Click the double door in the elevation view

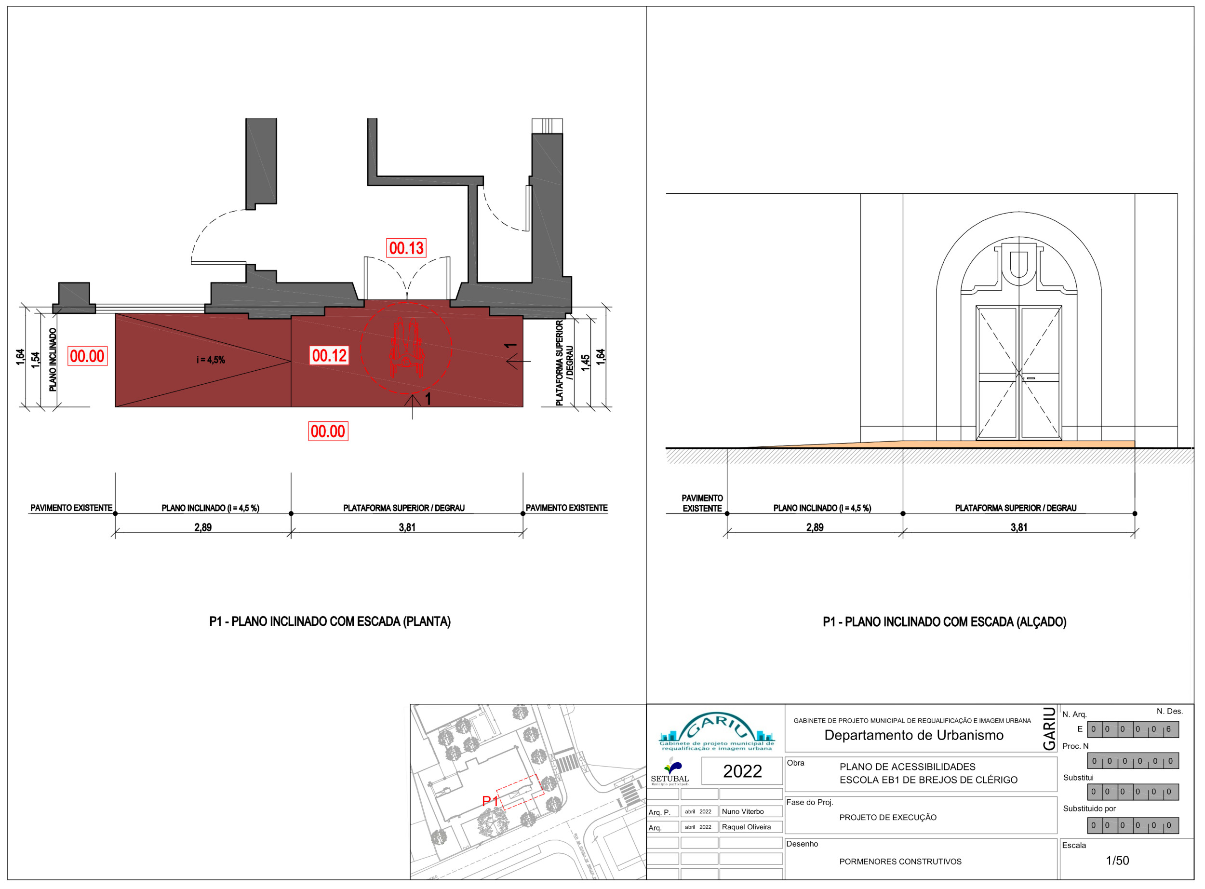coord(1019,372)
